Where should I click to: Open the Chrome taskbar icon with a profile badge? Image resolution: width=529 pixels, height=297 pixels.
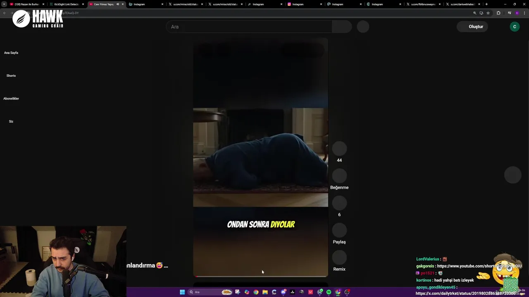tap(338, 292)
